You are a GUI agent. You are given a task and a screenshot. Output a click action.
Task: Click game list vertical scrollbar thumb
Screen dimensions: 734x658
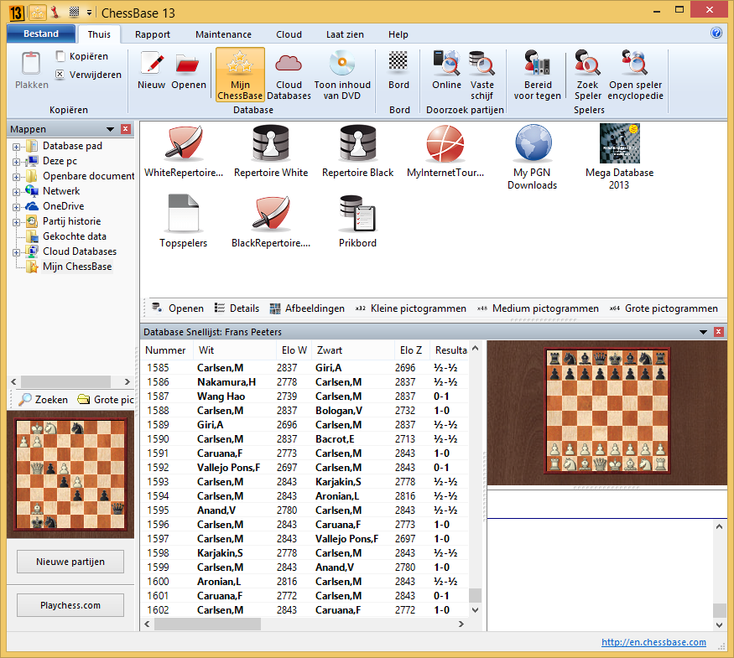pyautogui.click(x=475, y=595)
